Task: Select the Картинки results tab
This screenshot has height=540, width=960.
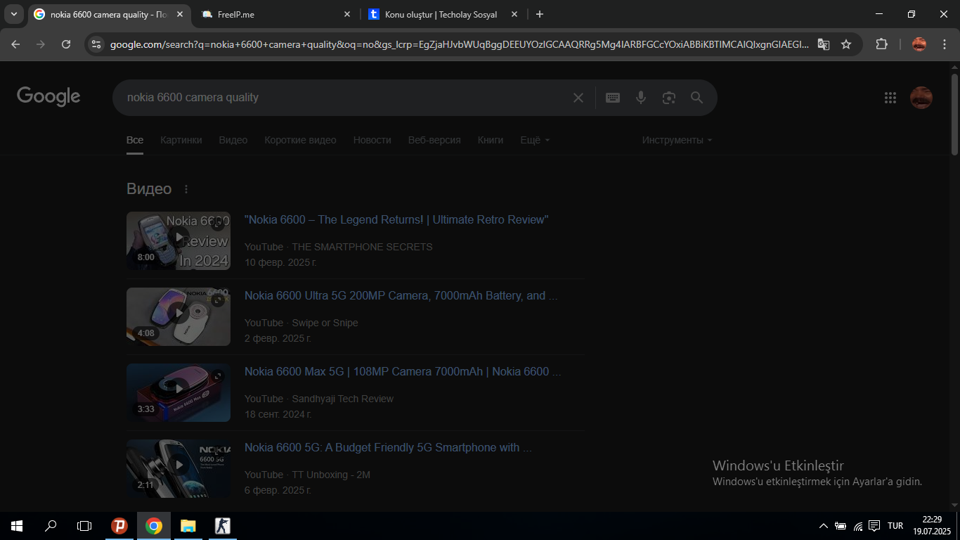Action: pos(181,140)
